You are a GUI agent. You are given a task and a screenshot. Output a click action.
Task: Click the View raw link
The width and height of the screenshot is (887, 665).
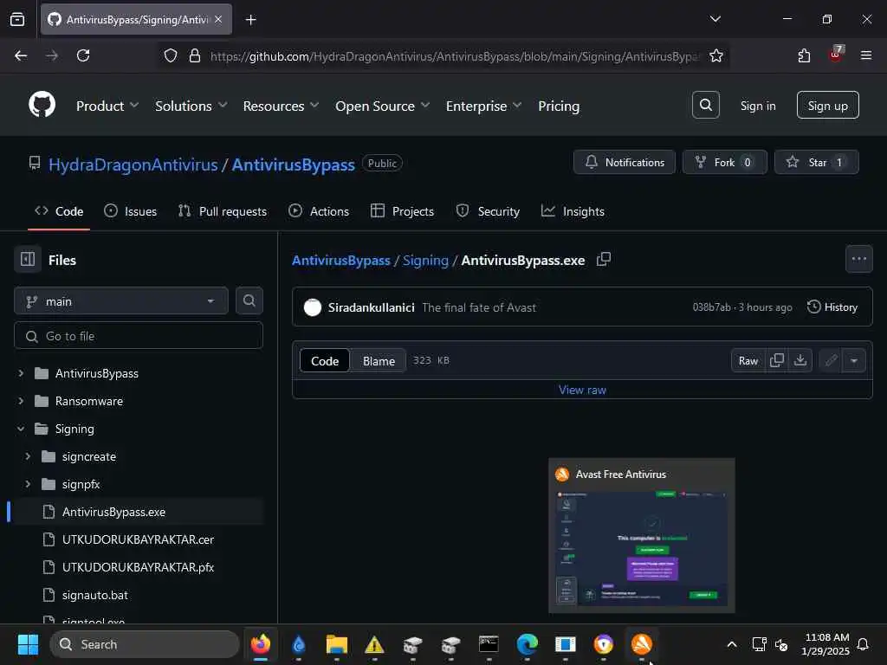582,390
